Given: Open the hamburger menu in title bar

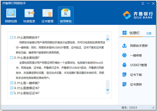Looking at the screenshot, I should (x=143, y=3).
